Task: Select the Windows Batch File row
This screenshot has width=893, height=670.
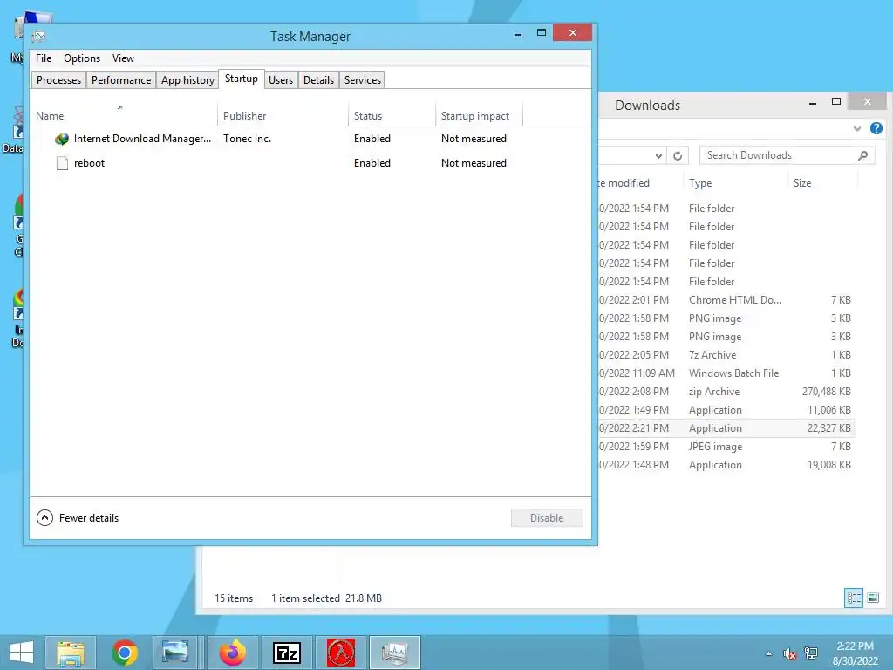Action: 726,373
